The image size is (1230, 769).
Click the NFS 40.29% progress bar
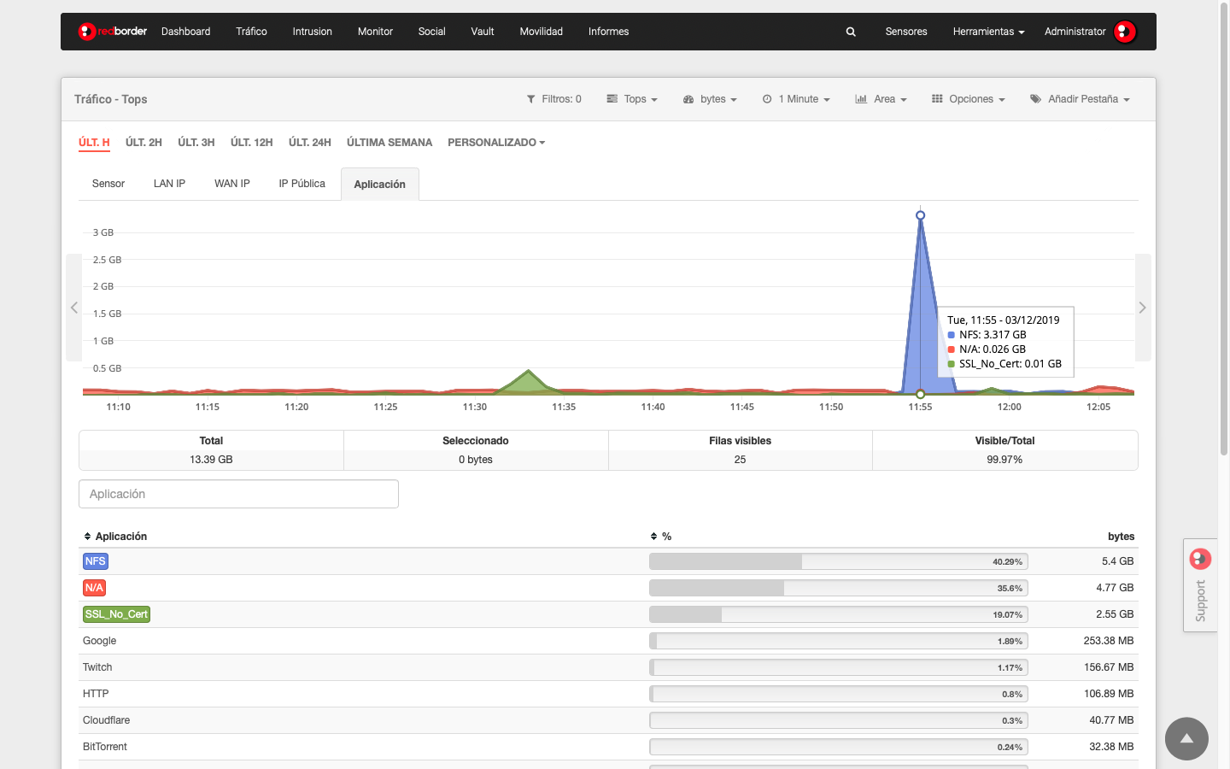[x=839, y=561]
